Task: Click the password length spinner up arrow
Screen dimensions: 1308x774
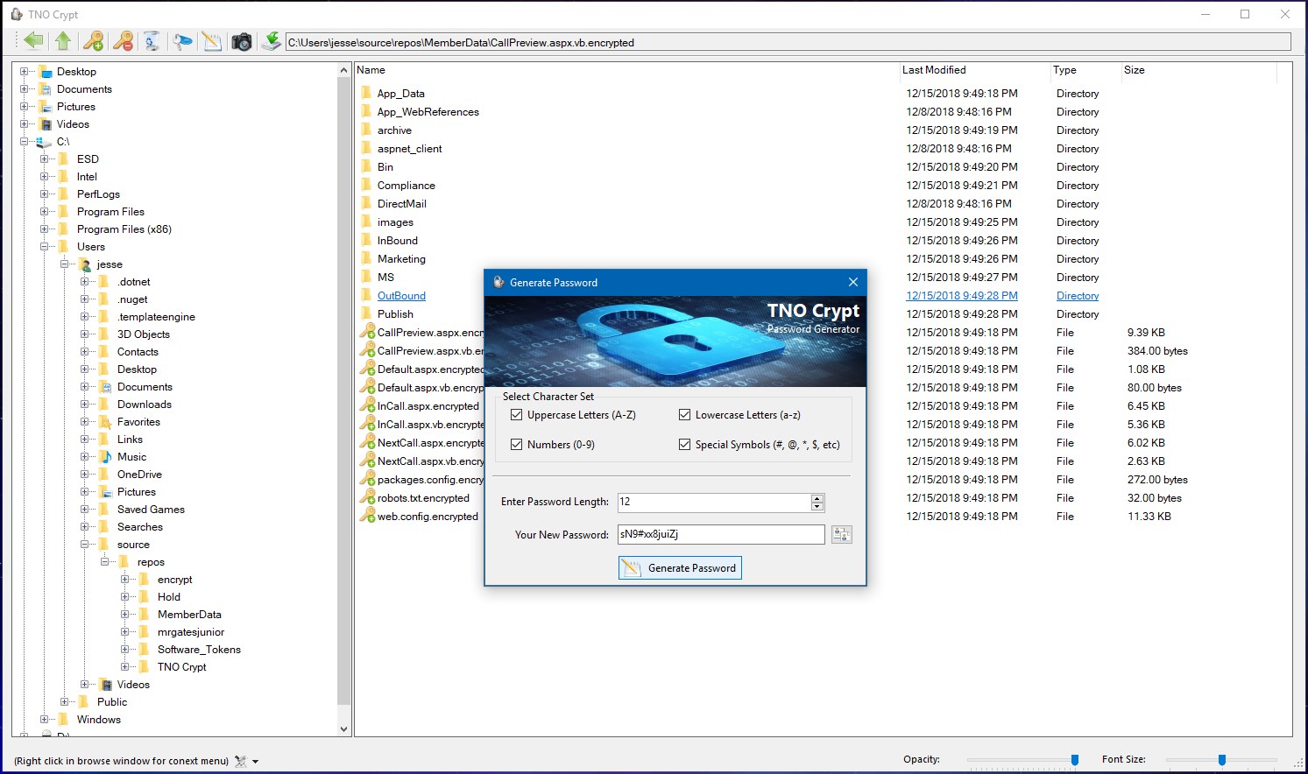Action: (x=817, y=497)
